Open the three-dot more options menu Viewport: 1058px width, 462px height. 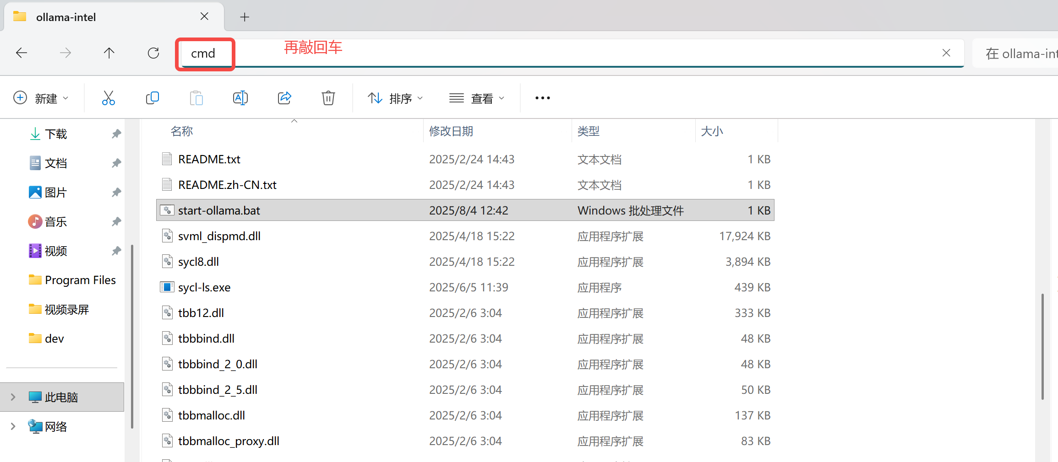(x=543, y=98)
